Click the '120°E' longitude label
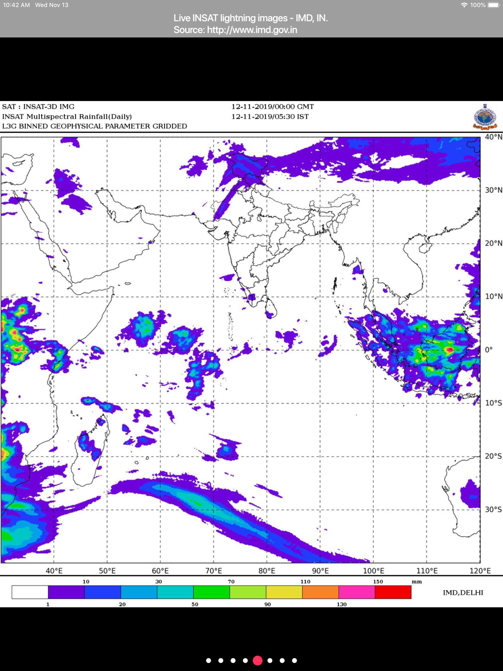The width and height of the screenshot is (503, 671). click(x=480, y=571)
